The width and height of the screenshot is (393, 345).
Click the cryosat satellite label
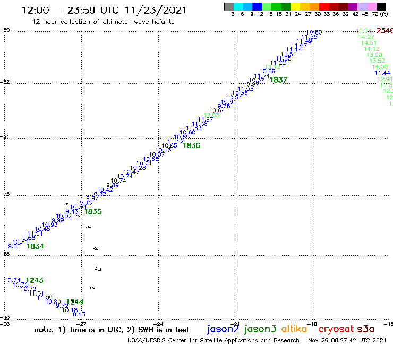tap(336, 329)
